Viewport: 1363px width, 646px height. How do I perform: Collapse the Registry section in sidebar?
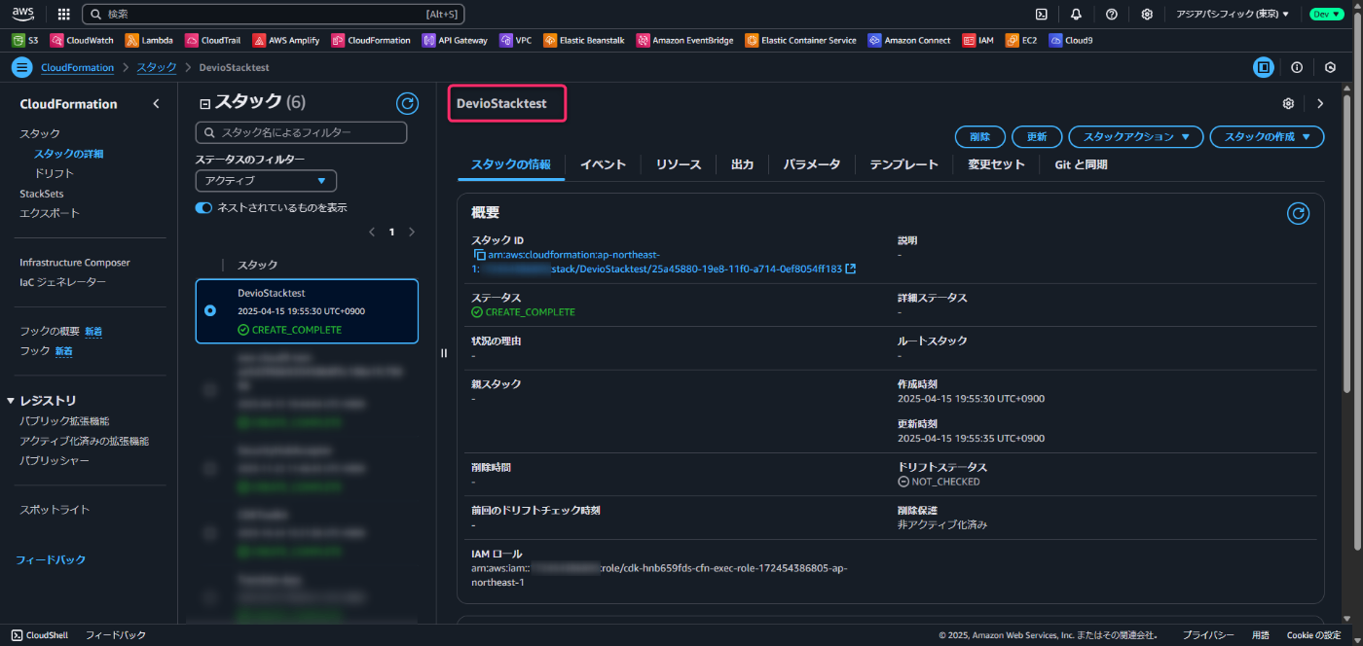pyautogui.click(x=11, y=401)
